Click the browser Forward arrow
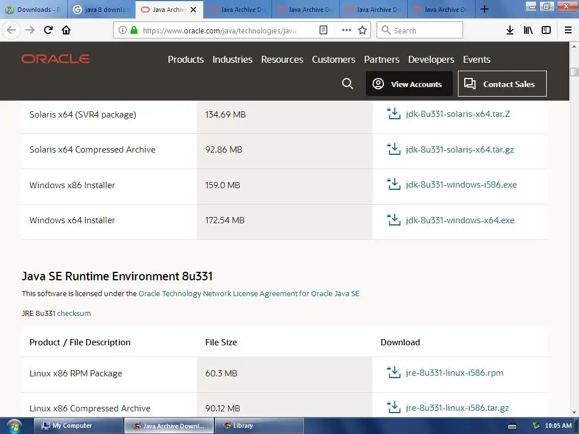 [x=30, y=31]
